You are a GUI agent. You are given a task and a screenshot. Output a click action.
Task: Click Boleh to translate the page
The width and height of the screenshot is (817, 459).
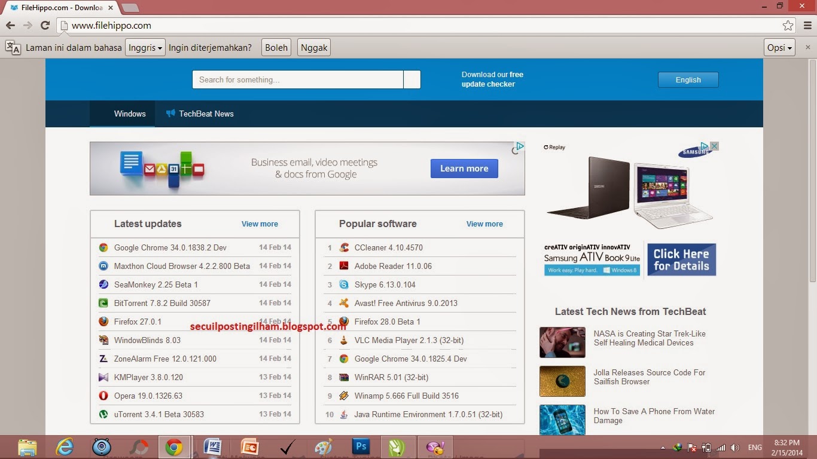276,48
